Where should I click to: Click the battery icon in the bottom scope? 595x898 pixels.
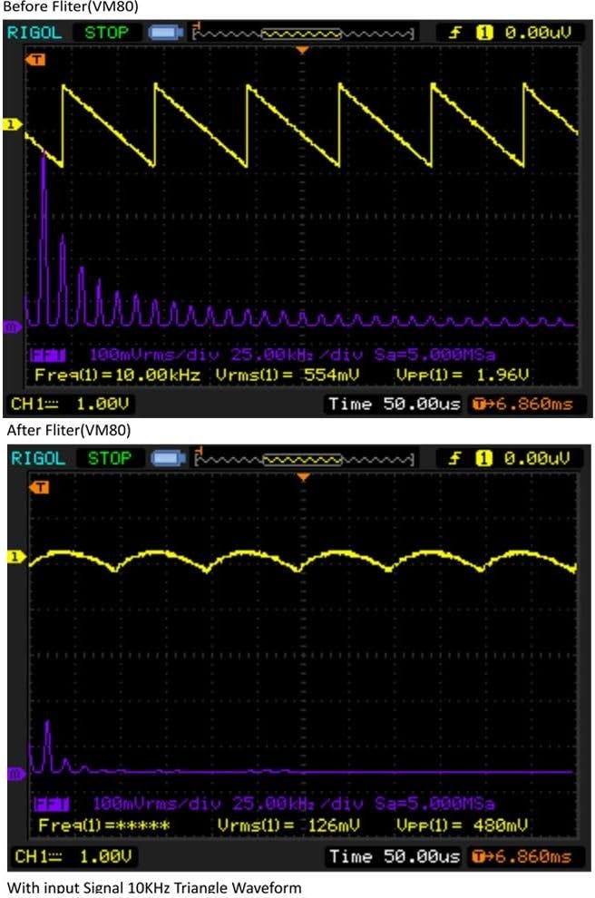pyautogui.click(x=168, y=458)
